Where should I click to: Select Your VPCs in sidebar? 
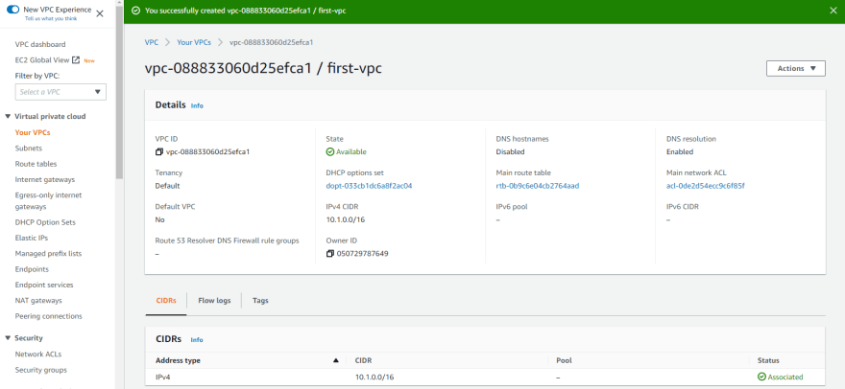(33, 132)
